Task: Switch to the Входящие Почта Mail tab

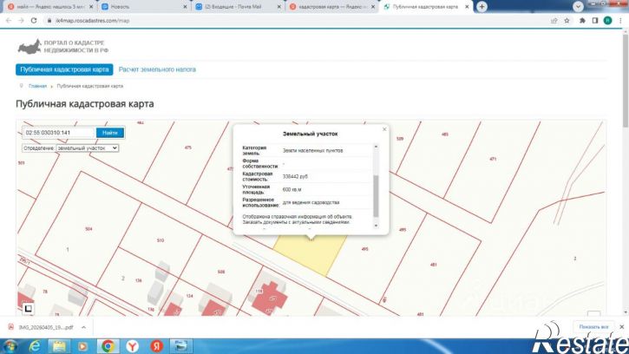Action: [x=237, y=7]
